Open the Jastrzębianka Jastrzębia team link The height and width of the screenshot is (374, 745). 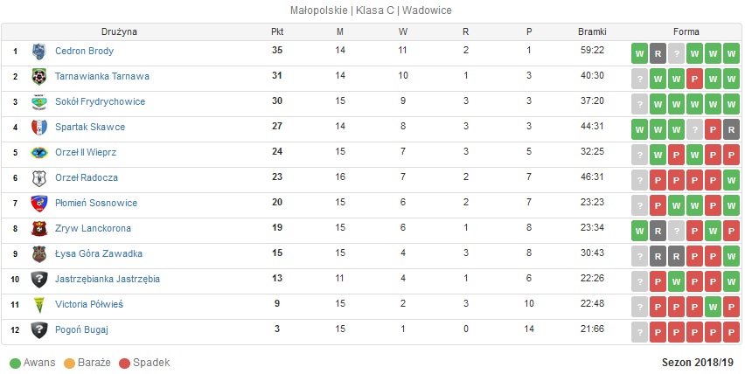click(108, 279)
